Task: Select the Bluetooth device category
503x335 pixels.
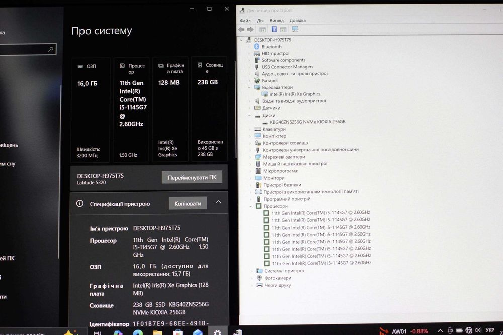Action: pyautogui.click(x=271, y=46)
